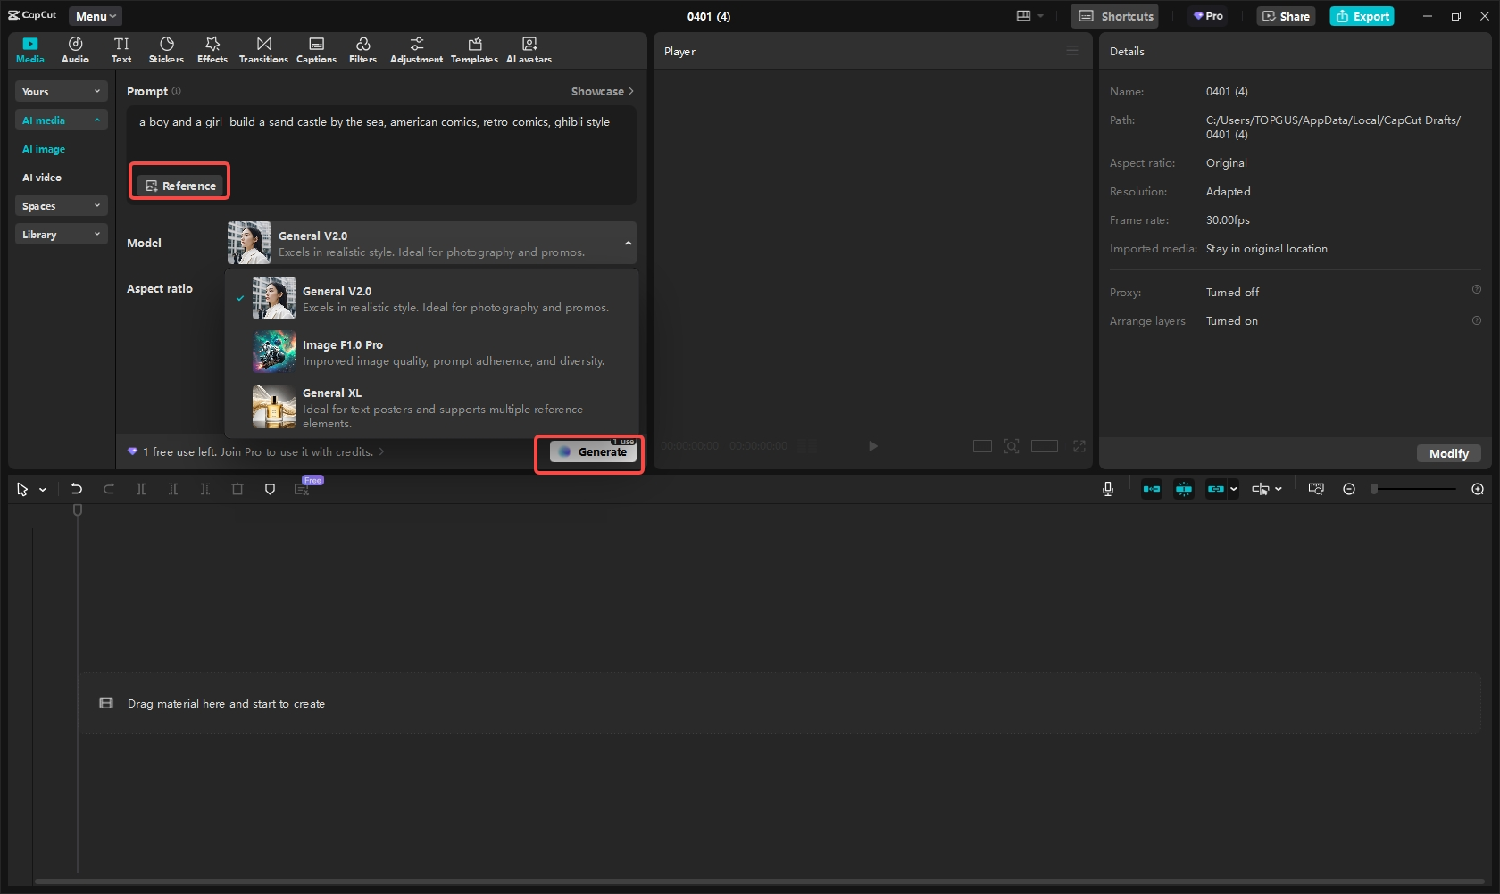Click the AI avatars icon
Screen dimensions: 1500x894
pos(529,49)
